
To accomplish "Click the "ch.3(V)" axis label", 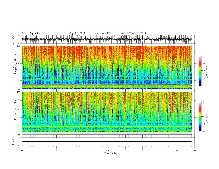I will pos(13,142).
